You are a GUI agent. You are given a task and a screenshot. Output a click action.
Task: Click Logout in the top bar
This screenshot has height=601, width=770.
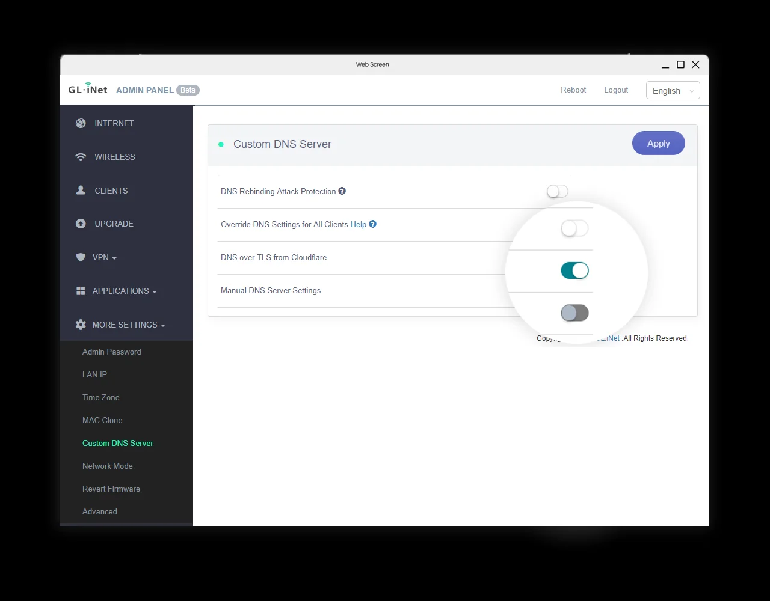pyautogui.click(x=616, y=90)
